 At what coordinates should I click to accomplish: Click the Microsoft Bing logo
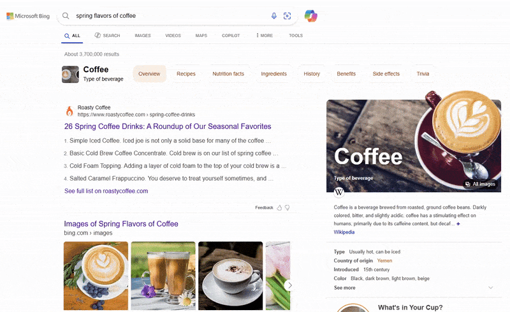pyautogui.click(x=28, y=16)
